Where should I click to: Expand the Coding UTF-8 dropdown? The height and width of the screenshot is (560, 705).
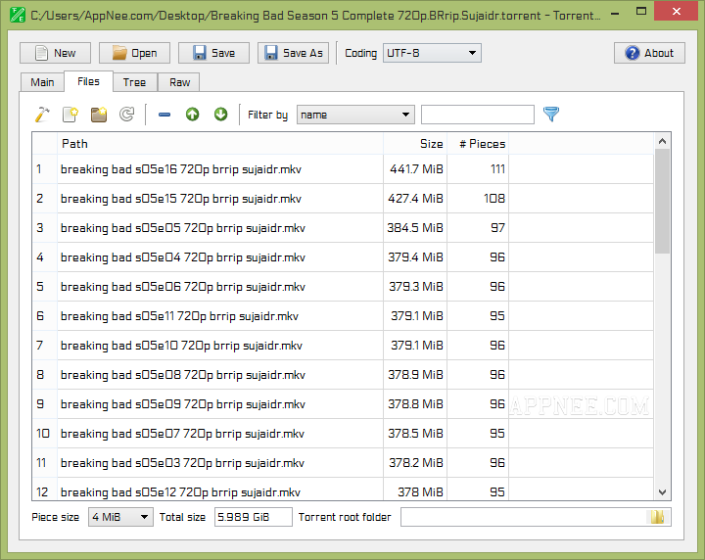pos(432,53)
